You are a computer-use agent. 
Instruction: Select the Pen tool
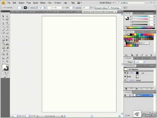coord(3,23)
